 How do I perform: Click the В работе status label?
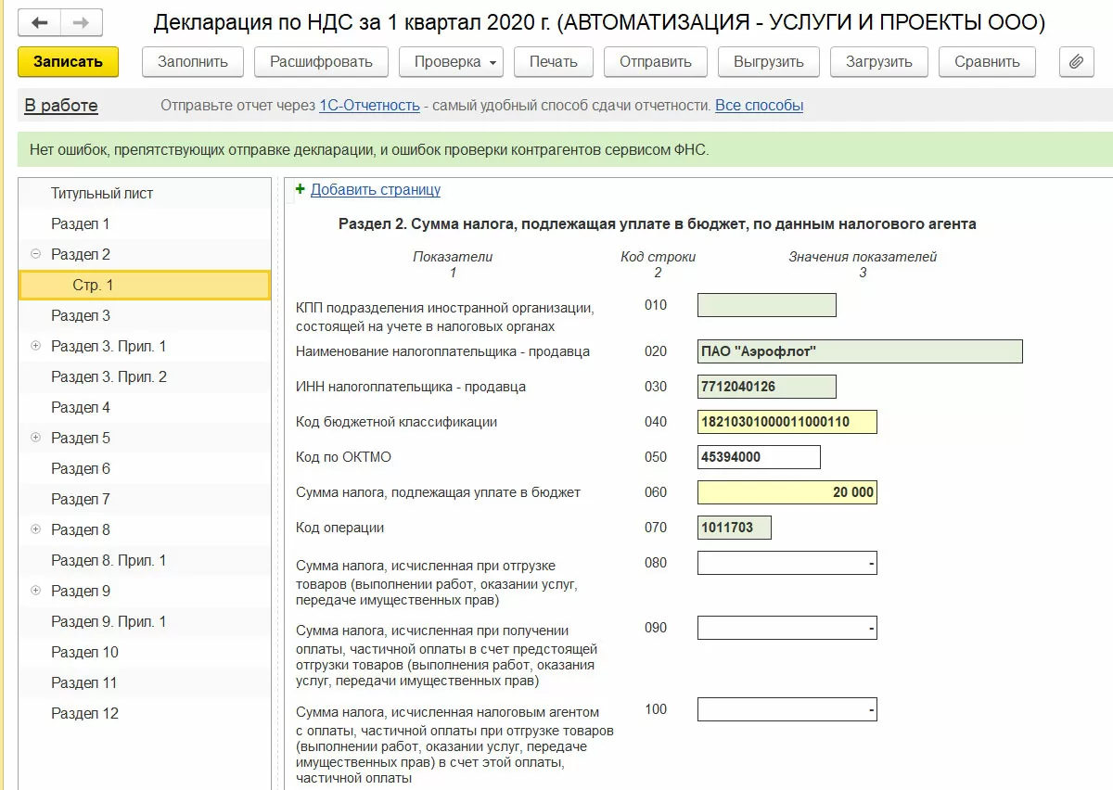click(61, 106)
